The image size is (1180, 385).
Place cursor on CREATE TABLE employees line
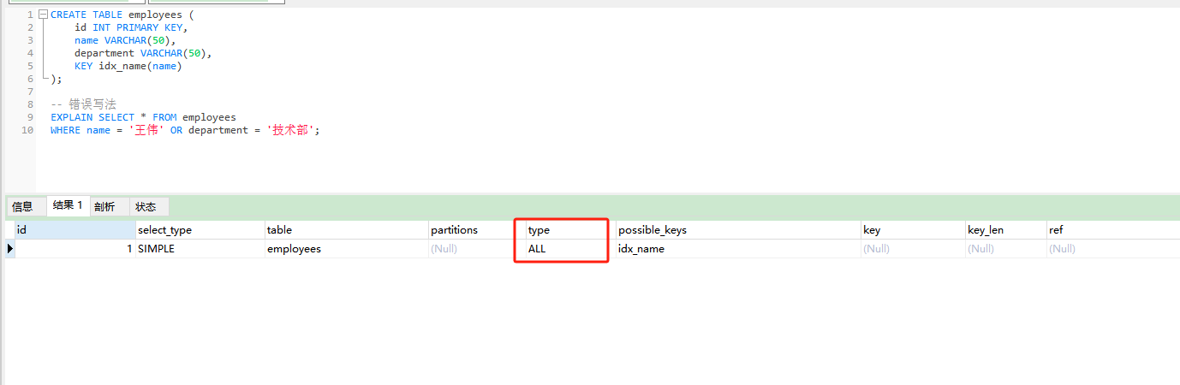[x=122, y=15]
